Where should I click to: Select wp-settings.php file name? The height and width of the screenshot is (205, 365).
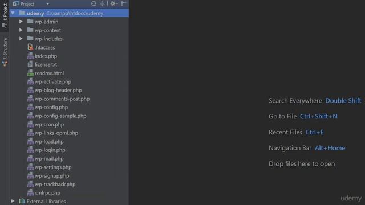pyautogui.click(x=53, y=167)
